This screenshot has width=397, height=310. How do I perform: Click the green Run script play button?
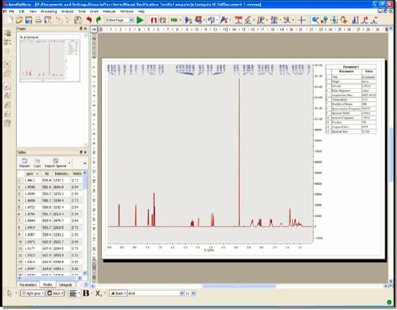(x=140, y=20)
